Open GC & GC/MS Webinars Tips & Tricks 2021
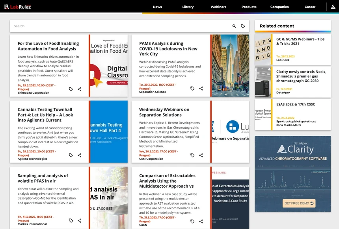Screen dimensions: 339x229 (300, 41)
